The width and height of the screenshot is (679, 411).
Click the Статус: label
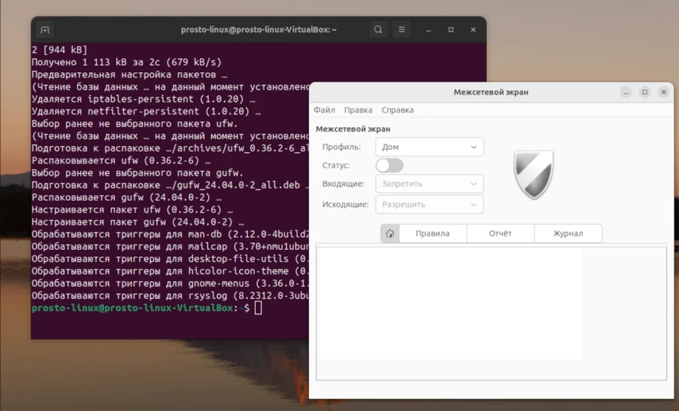tap(336, 166)
